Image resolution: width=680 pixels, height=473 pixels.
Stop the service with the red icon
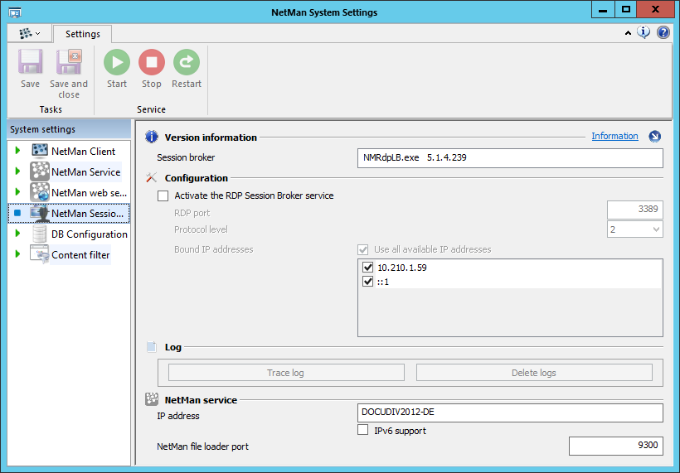152,62
